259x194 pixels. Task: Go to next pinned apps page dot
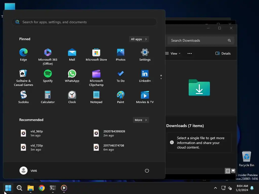(x=161, y=79)
